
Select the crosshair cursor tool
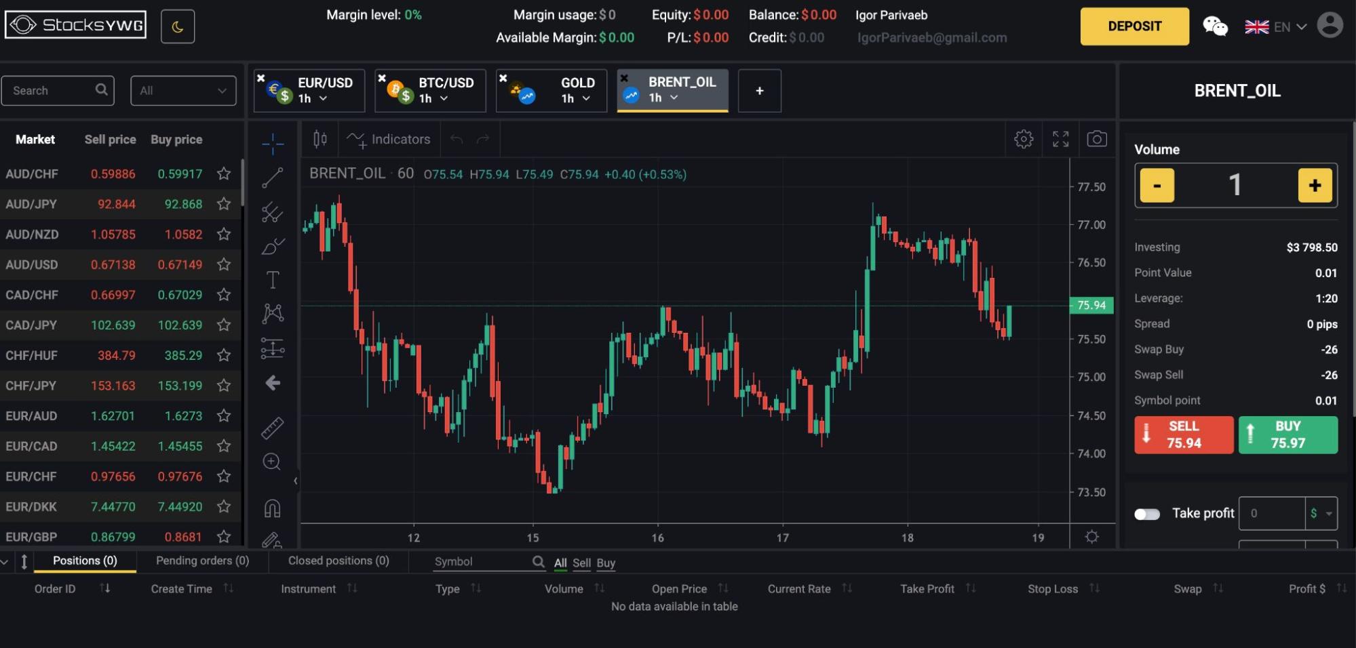pos(273,143)
